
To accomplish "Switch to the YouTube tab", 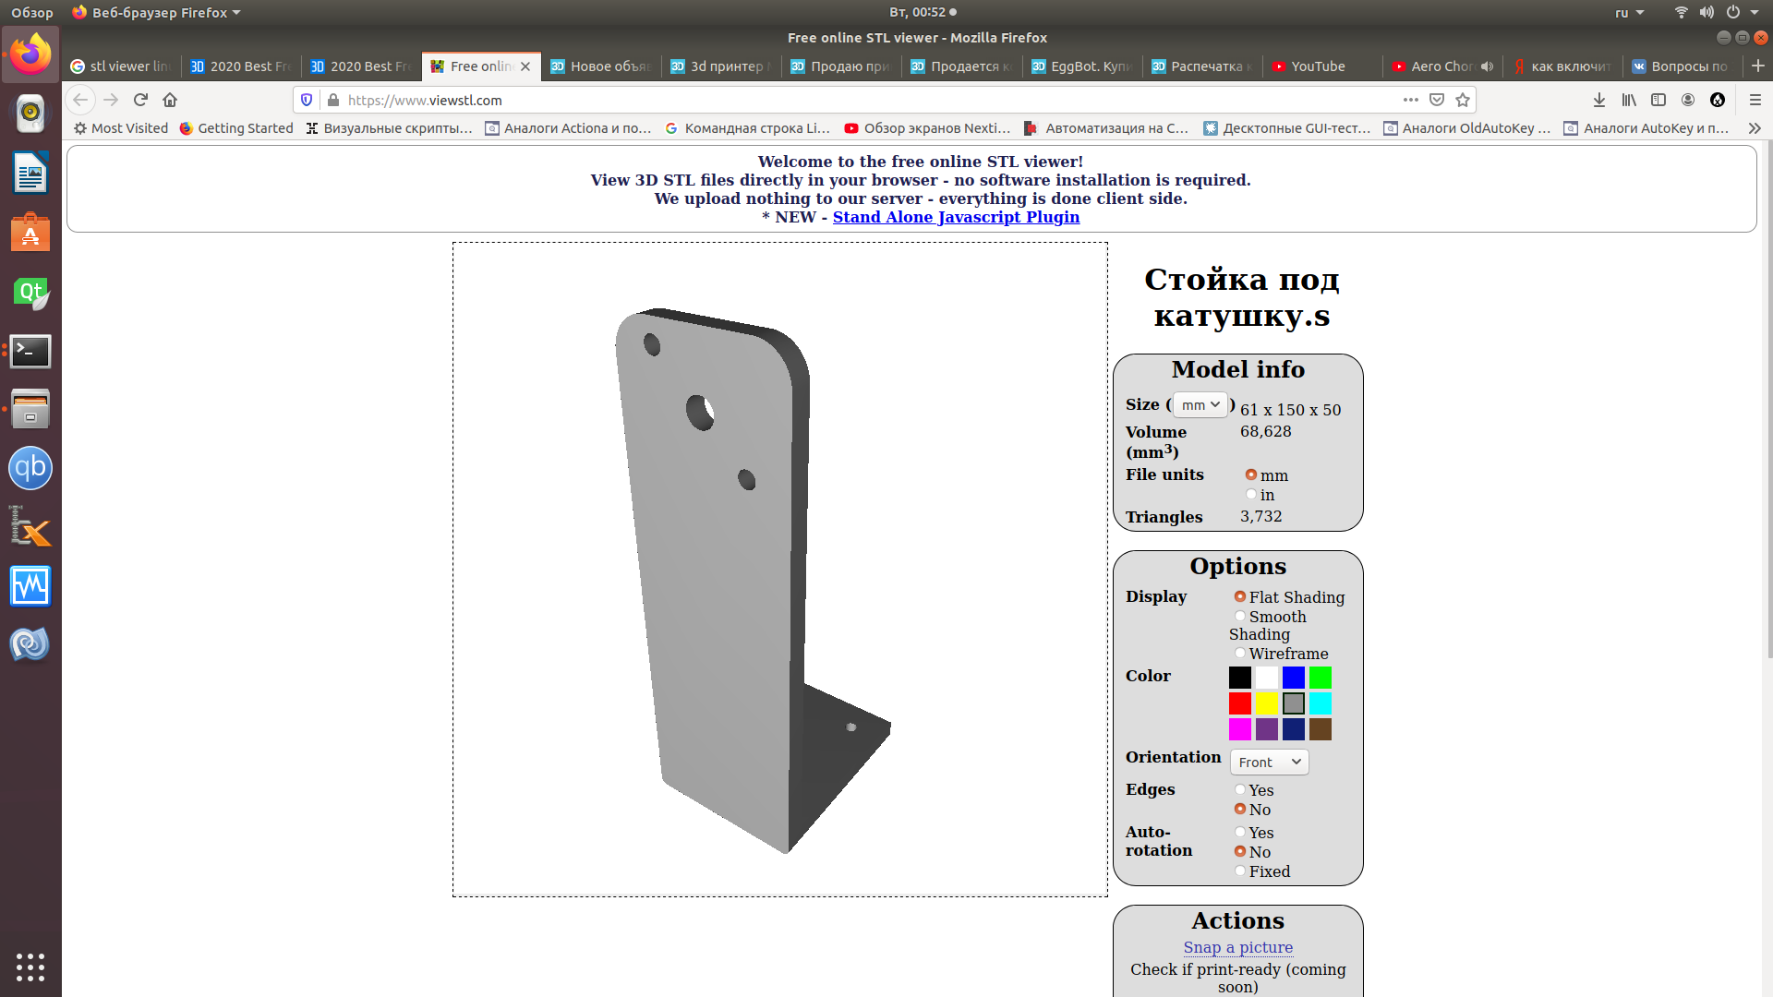I will click(x=1317, y=66).
